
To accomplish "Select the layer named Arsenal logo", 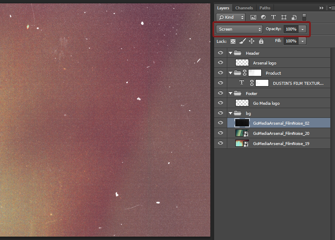I will pos(265,63).
